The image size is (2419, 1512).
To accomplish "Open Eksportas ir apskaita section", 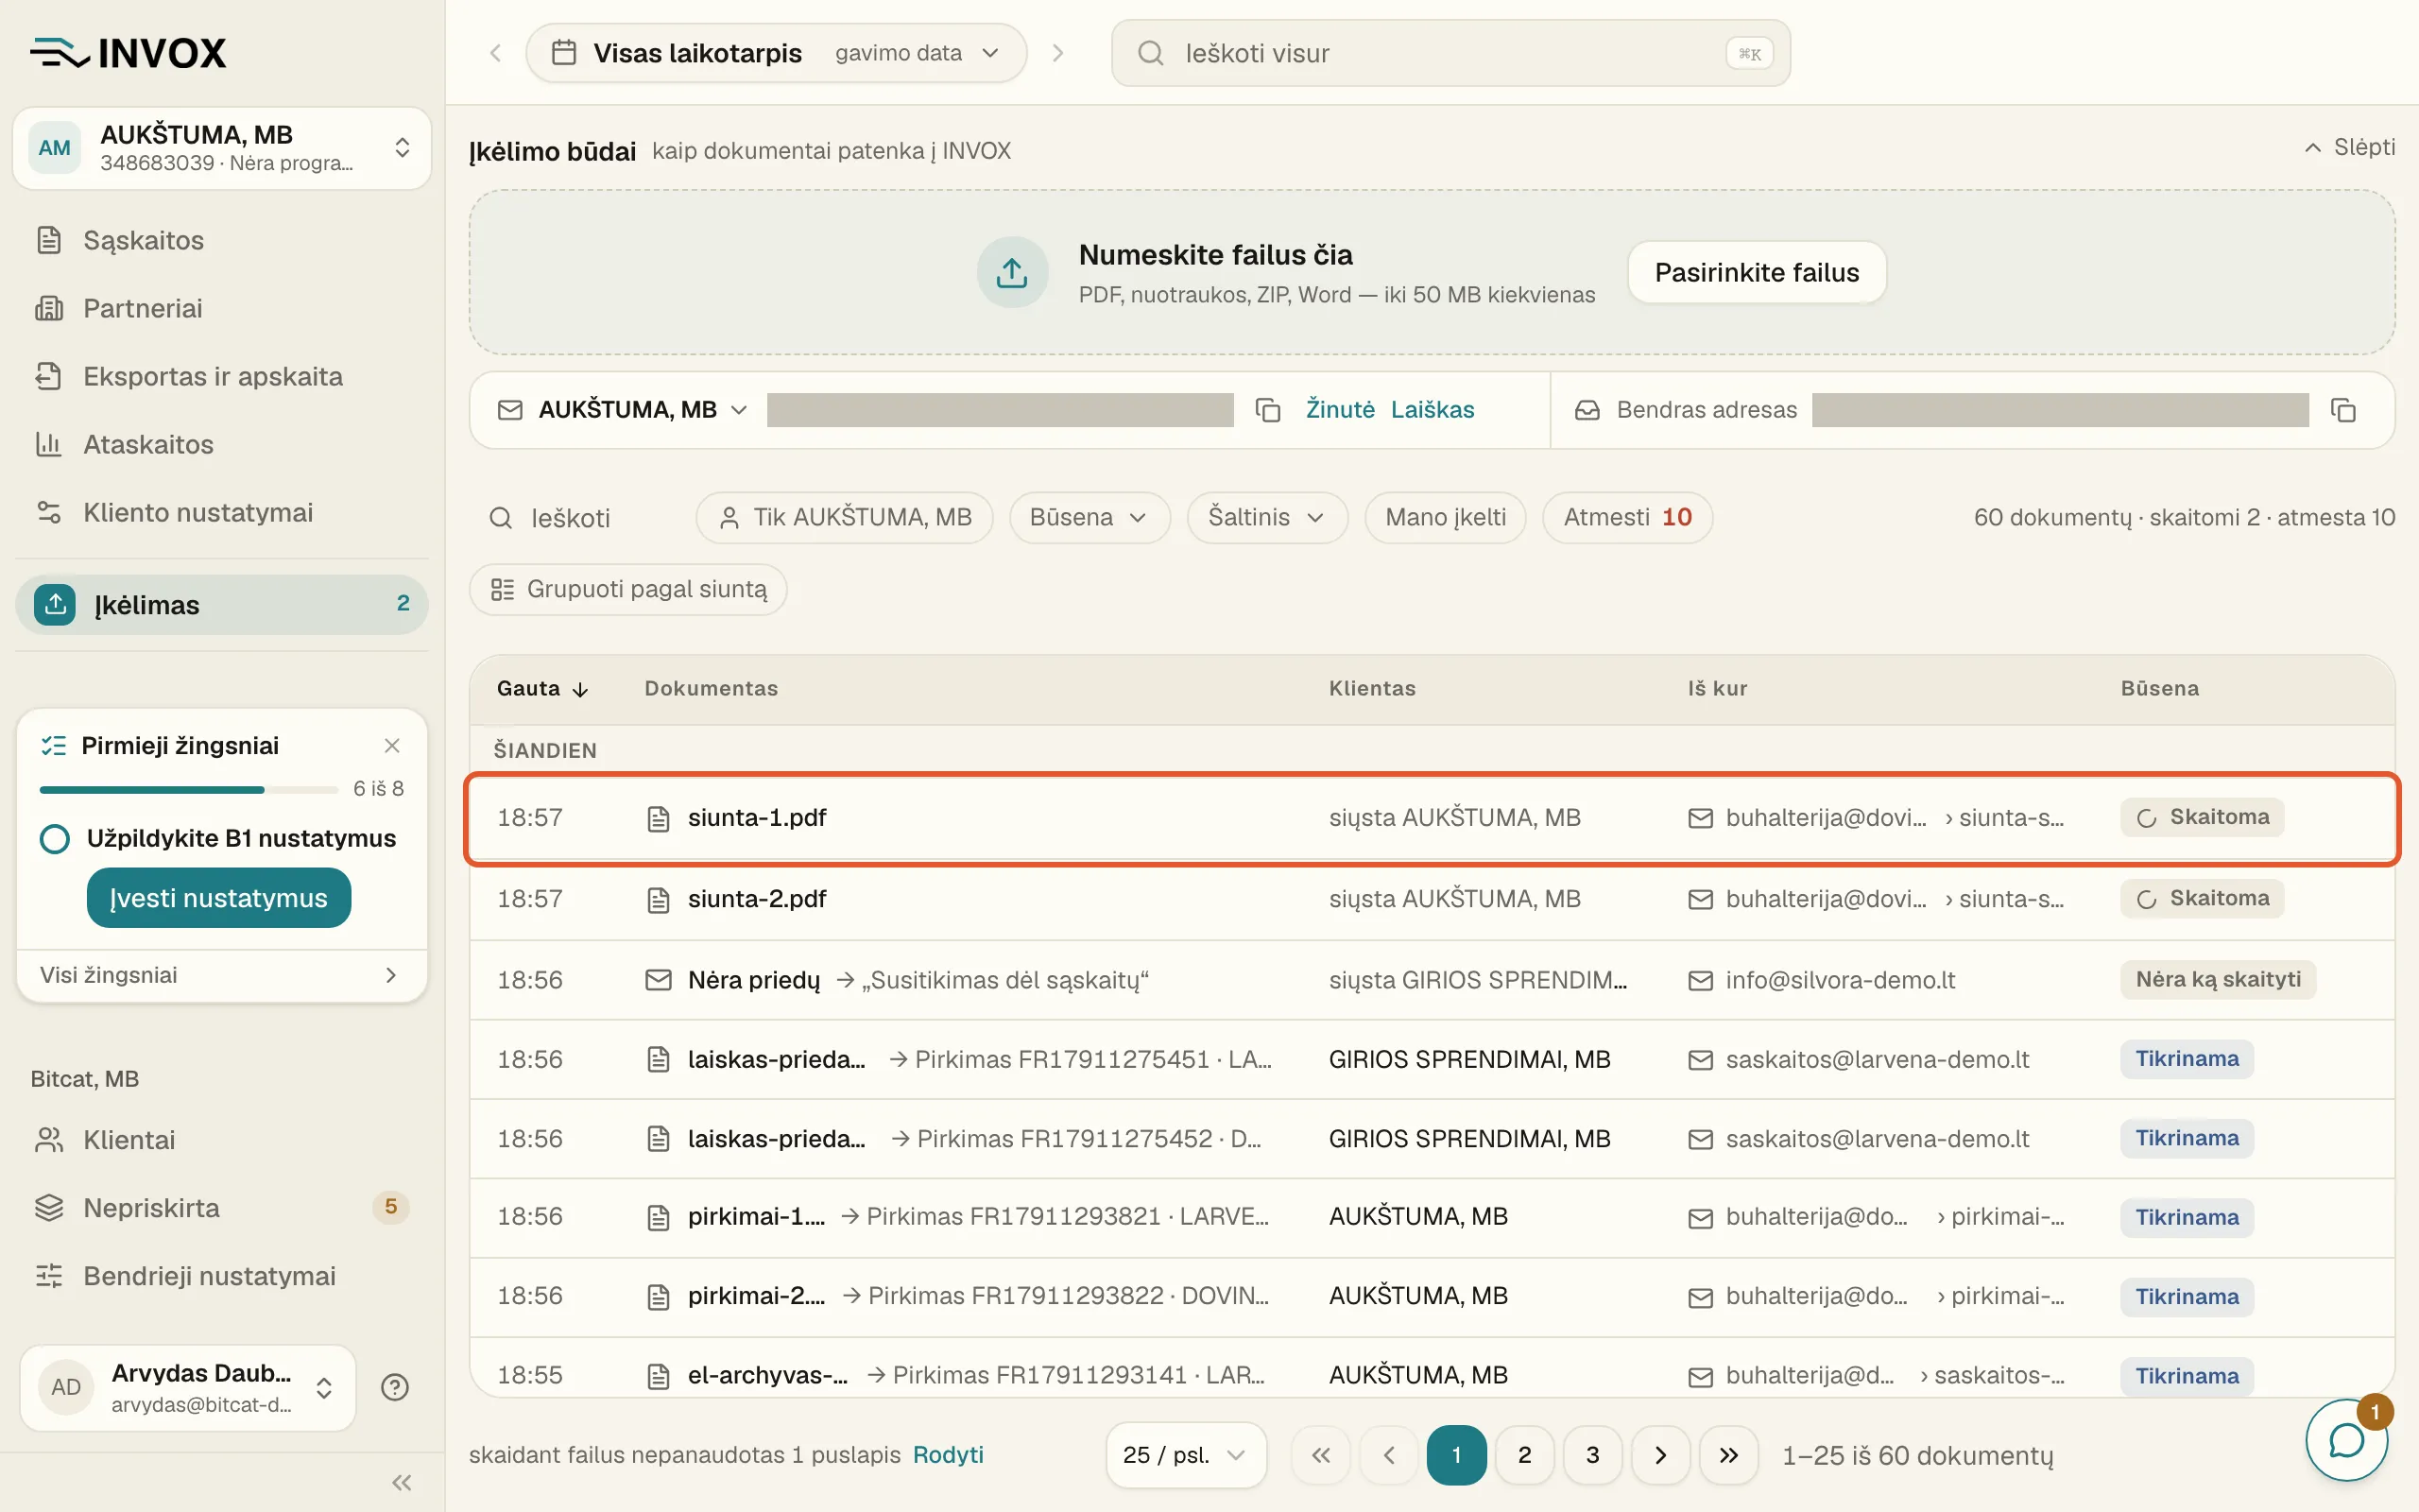I will tap(222, 376).
